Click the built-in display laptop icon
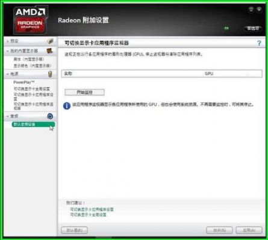 [x=49, y=51]
